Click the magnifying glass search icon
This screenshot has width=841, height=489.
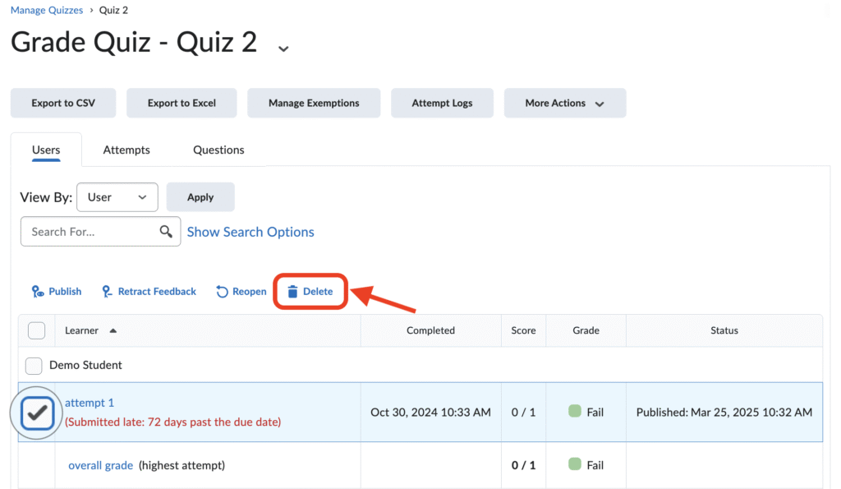point(166,231)
